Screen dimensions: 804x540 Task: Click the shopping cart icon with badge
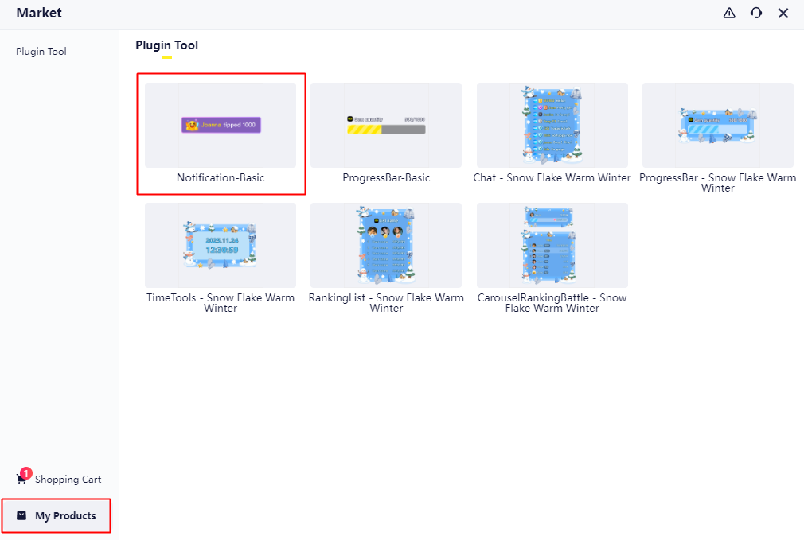pyautogui.click(x=21, y=478)
